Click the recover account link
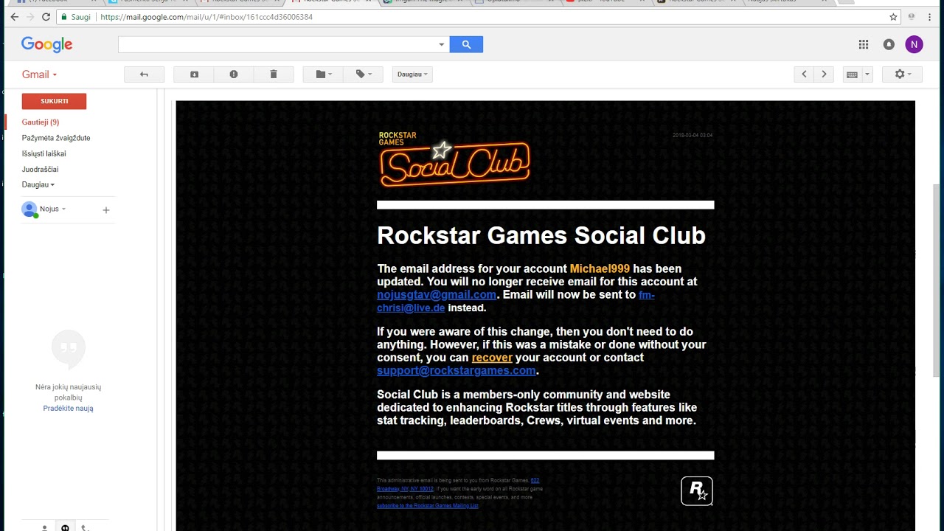The height and width of the screenshot is (531, 944). click(x=492, y=358)
